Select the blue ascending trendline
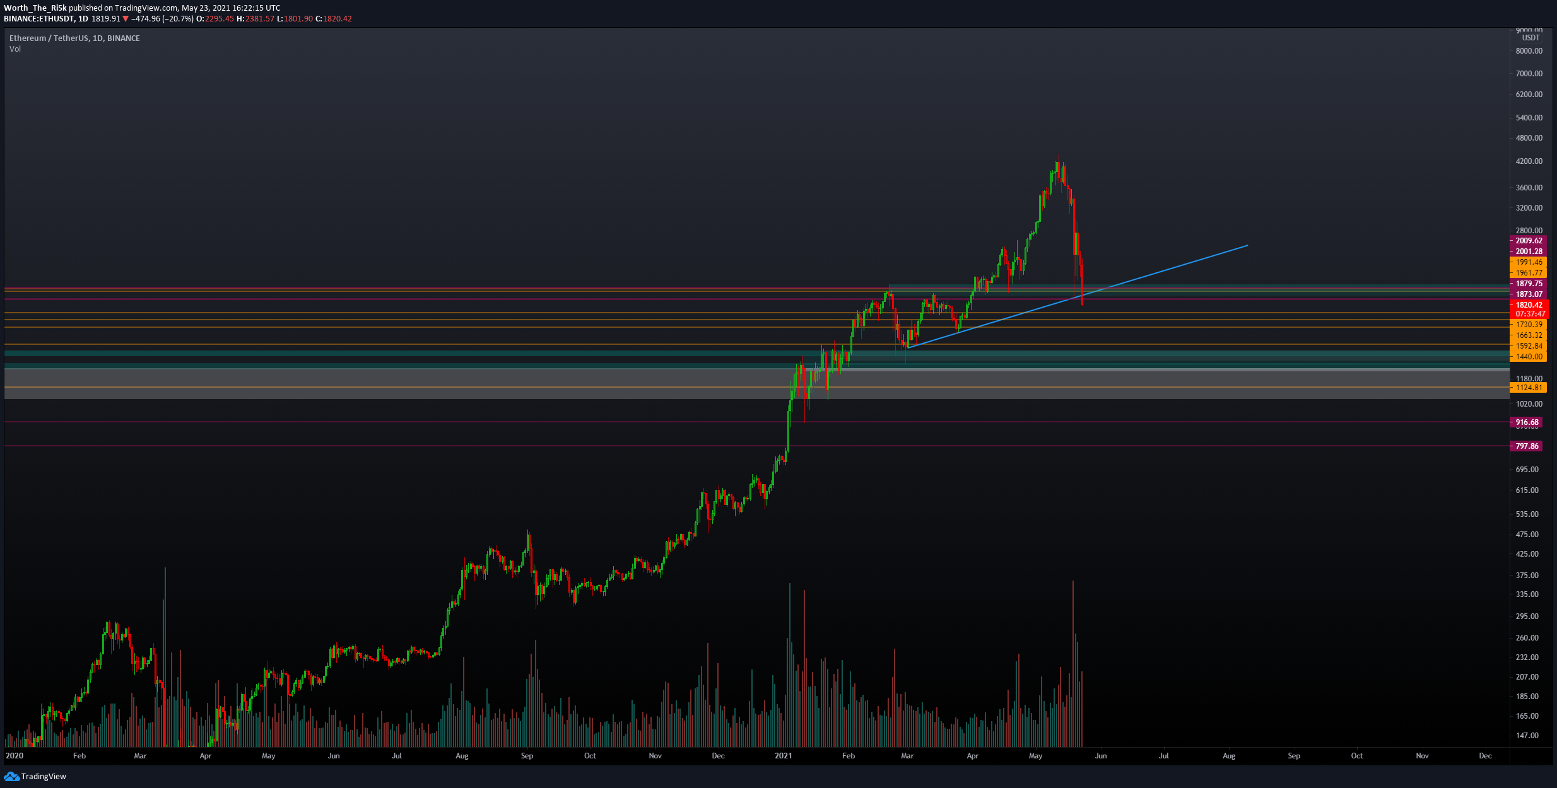 pyautogui.click(x=1077, y=296)
